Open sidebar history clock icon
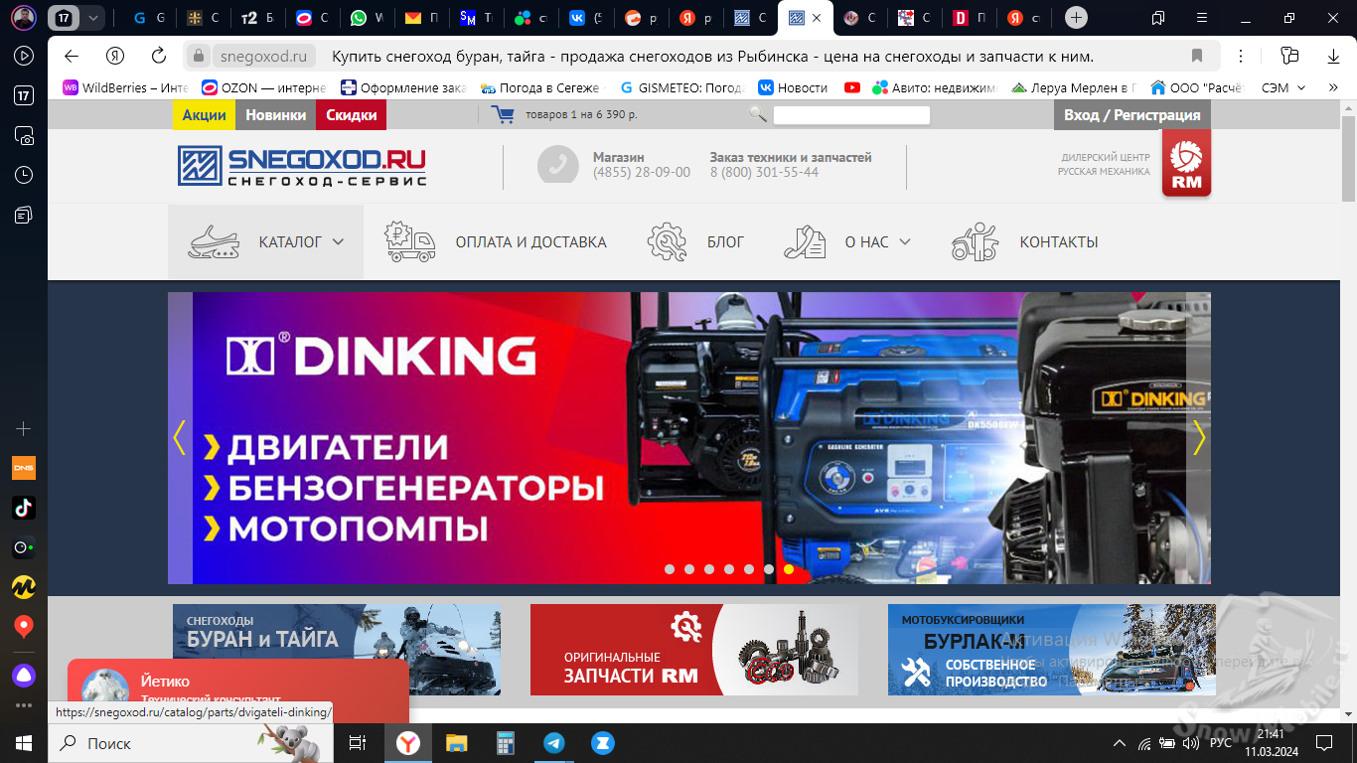Screen dimensions: 1357x763 coord(24,175)
